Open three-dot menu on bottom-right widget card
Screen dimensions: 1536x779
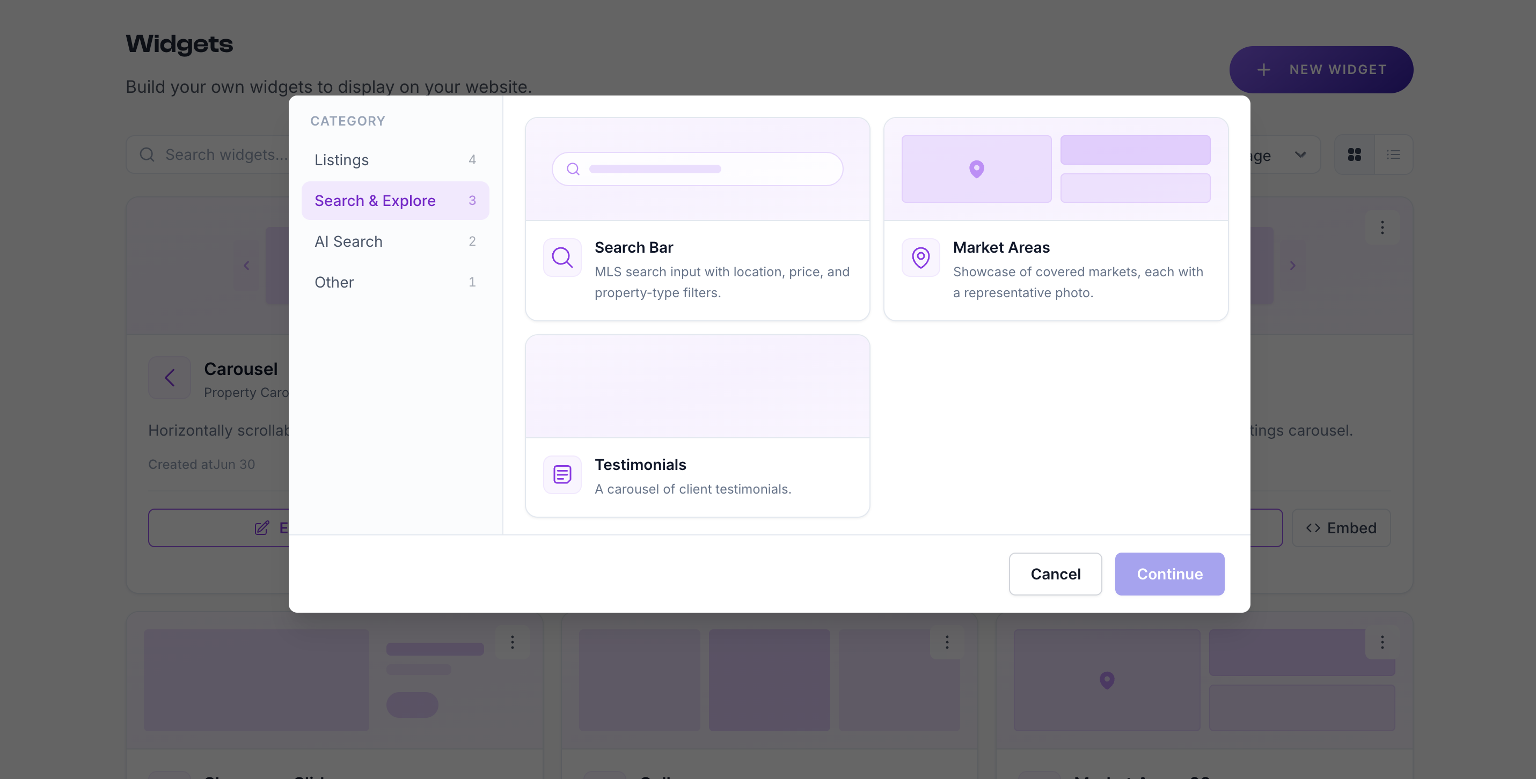[x=1381, y=642]
